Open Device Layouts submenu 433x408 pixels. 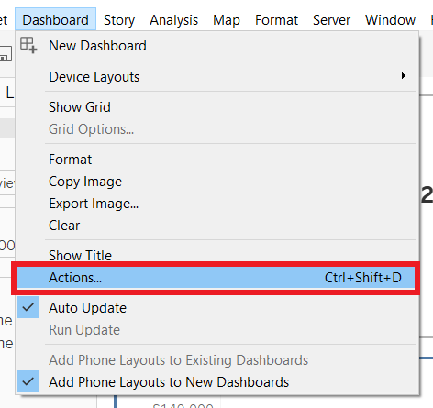coord(217,77)
